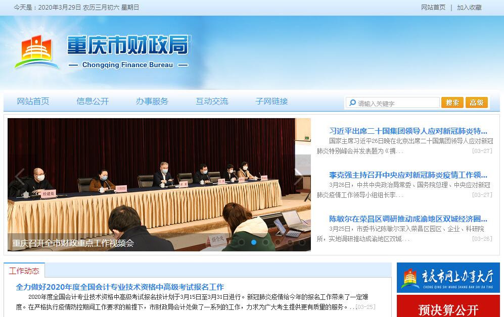Click the caption 重庆召开全市财政重点工作视频会

pos(73,243)
